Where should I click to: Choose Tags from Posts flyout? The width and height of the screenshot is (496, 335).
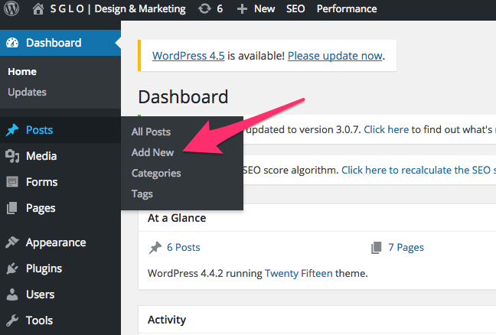click(142, 194)
